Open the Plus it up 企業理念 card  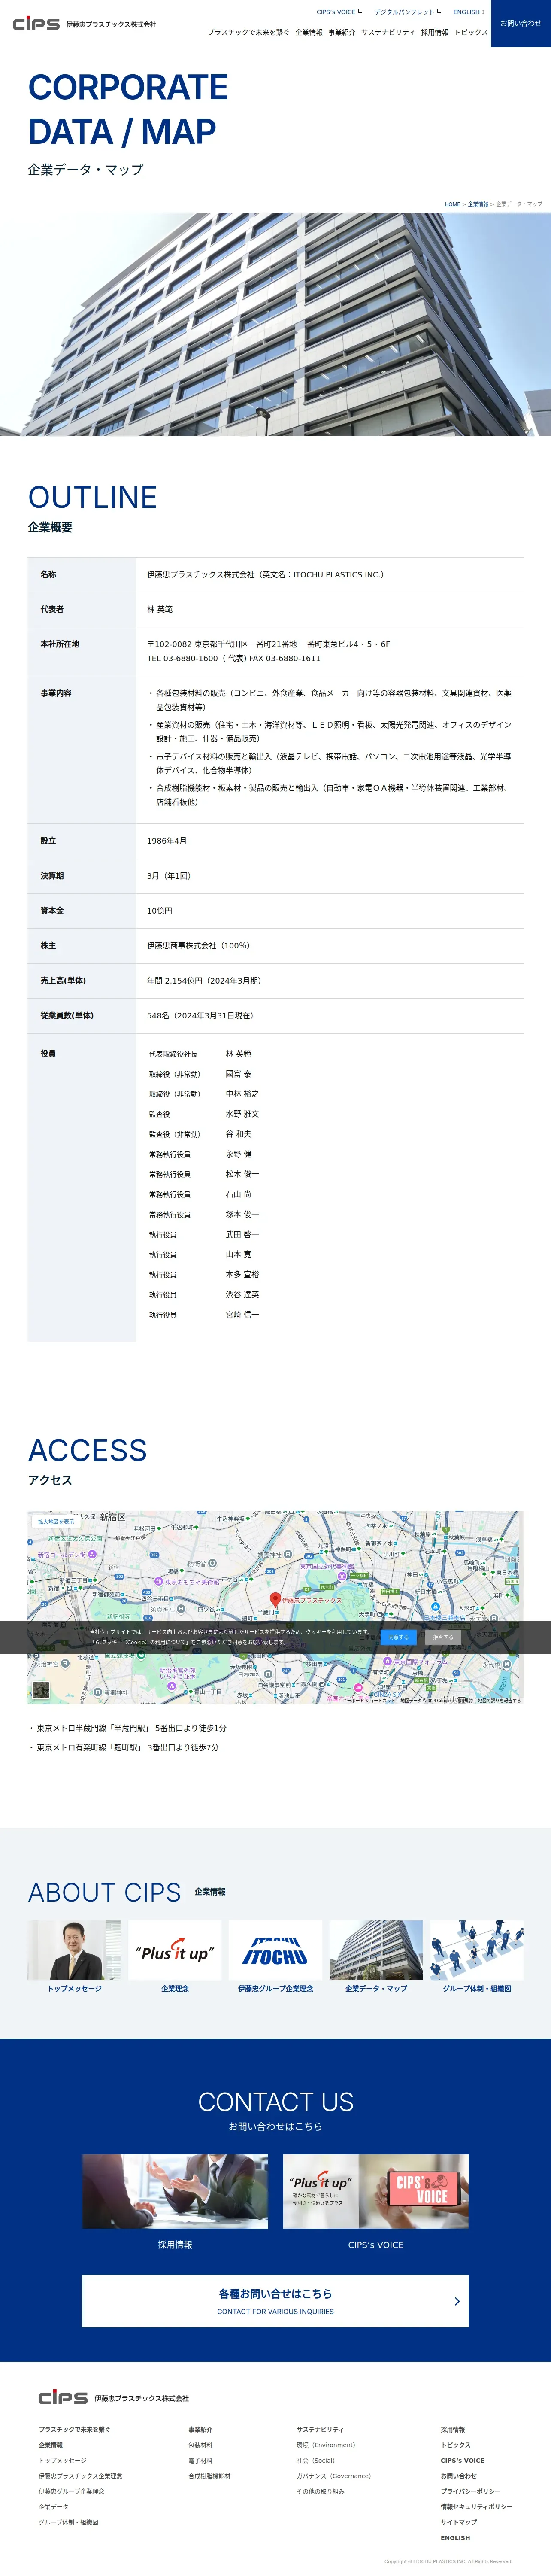[175, 1957]
